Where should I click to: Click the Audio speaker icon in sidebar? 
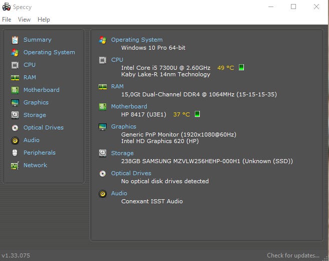tap(15, 140)
